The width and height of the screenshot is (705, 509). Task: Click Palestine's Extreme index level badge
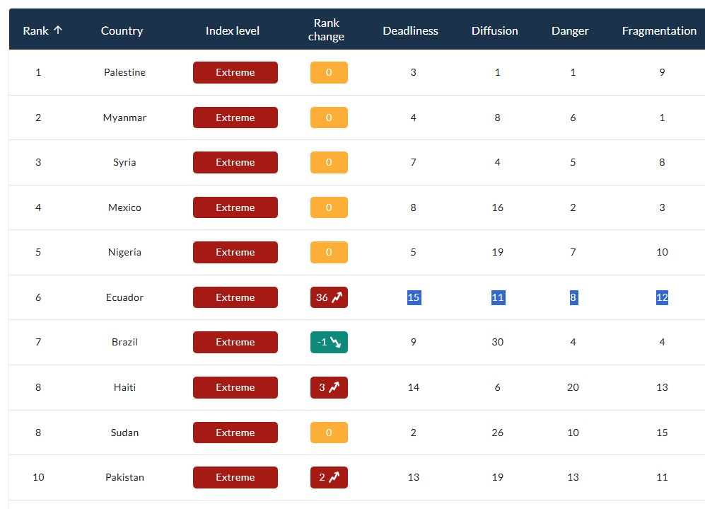(x=235, y=72)
